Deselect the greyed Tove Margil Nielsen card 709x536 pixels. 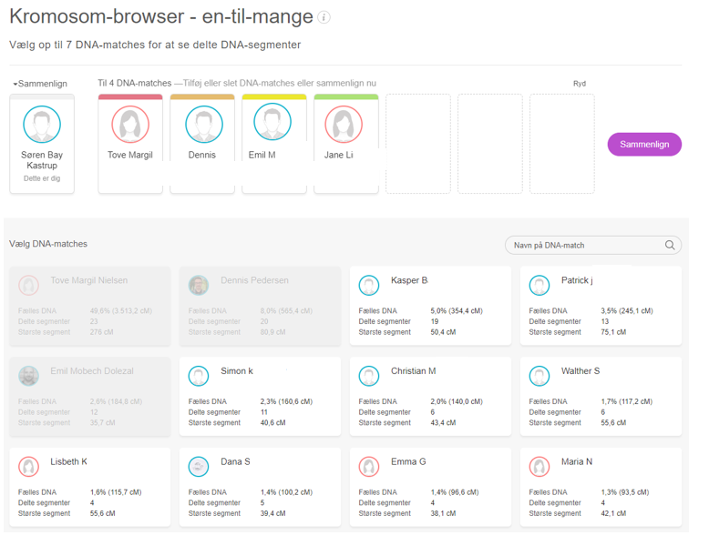pos(89,306)
